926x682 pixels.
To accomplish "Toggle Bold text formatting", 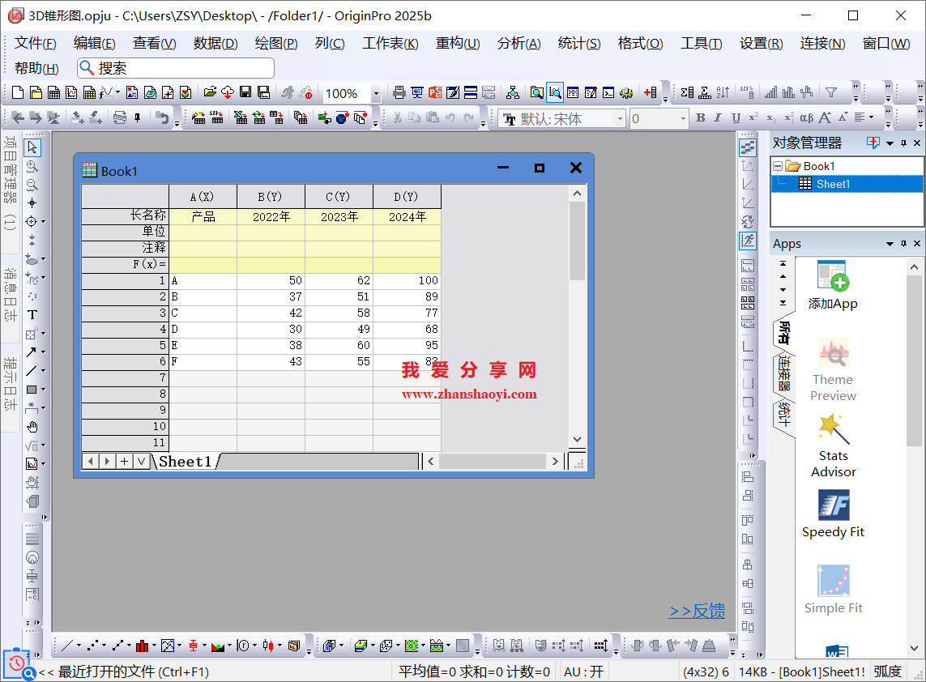I will [701, 118].
